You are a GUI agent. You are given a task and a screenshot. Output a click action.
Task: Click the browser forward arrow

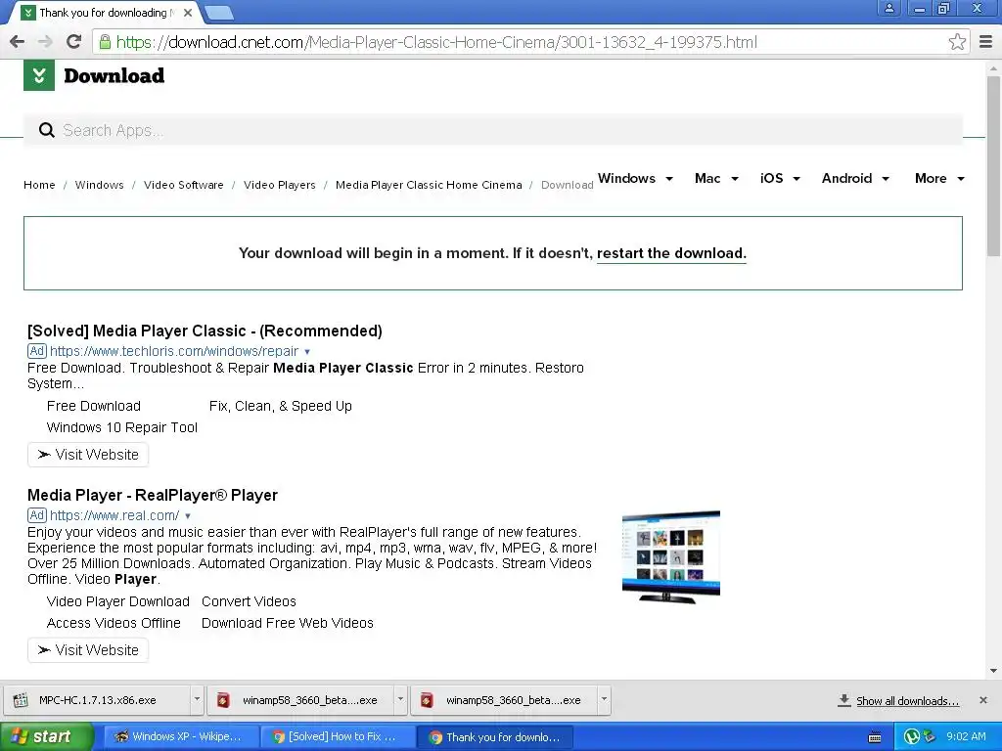45,42
